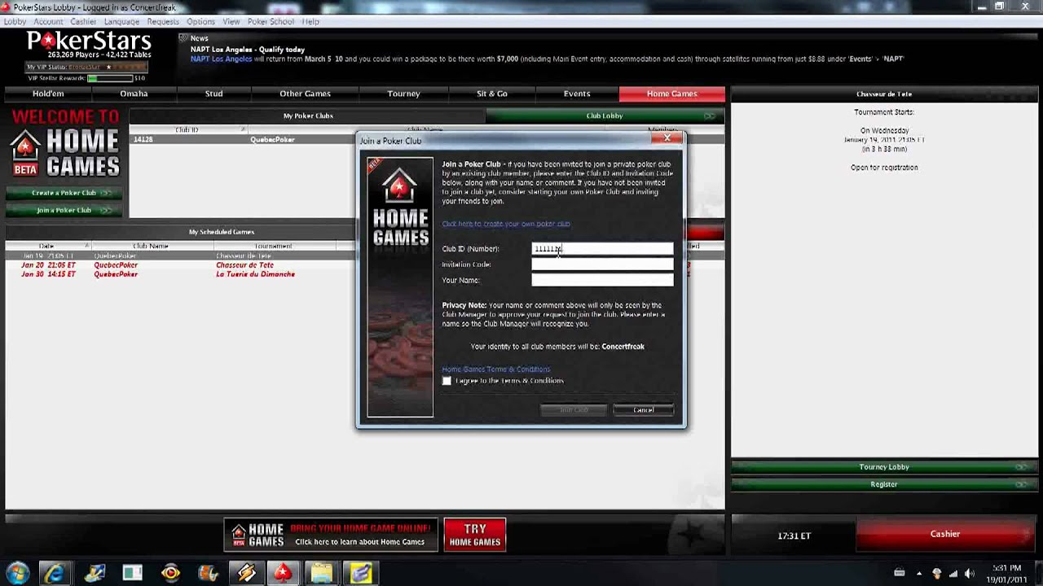Click the round eye media icon in the taskbar

coord(170,574)
